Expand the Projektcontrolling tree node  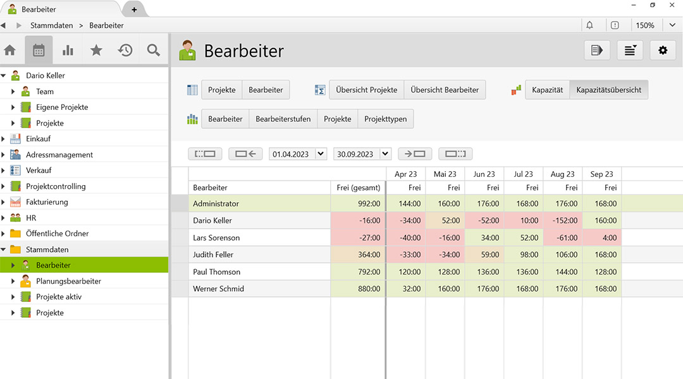[x=3, y=186]
